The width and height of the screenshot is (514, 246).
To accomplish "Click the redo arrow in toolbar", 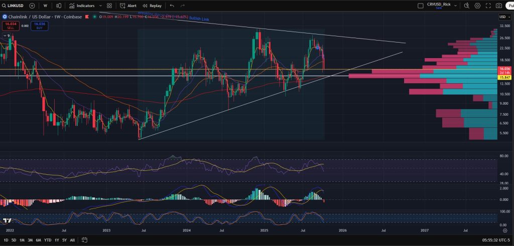I will (182, 6).
